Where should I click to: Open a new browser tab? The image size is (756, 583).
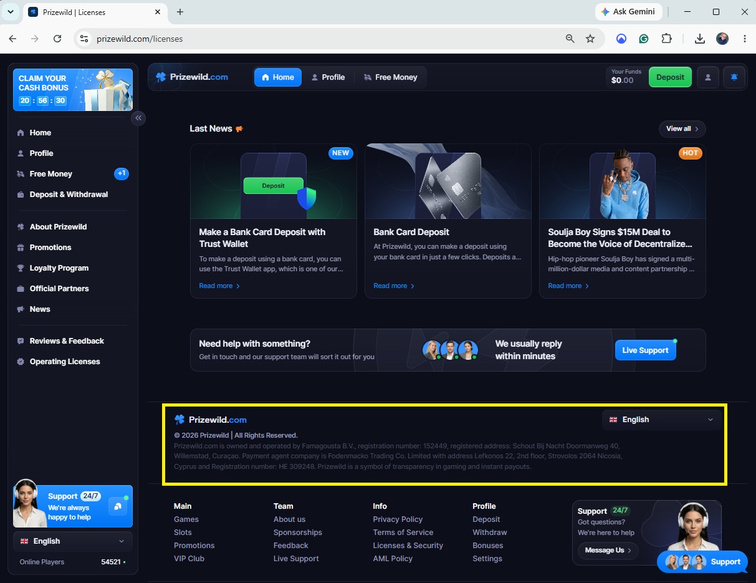click(x=180, y=12)
